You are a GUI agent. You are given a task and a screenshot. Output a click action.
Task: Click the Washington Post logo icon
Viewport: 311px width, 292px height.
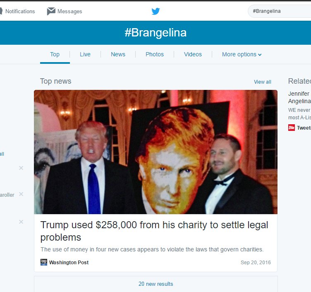click(44, 262)
